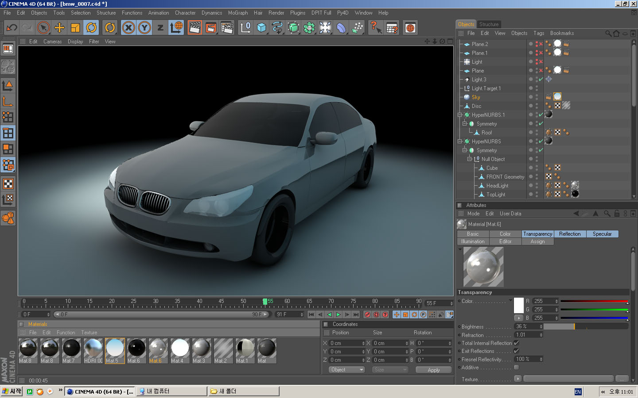Collapse the HyperNURBS.1 tree node
The width and height of the screenshot is (638, 398).
[x=460, y=115]
